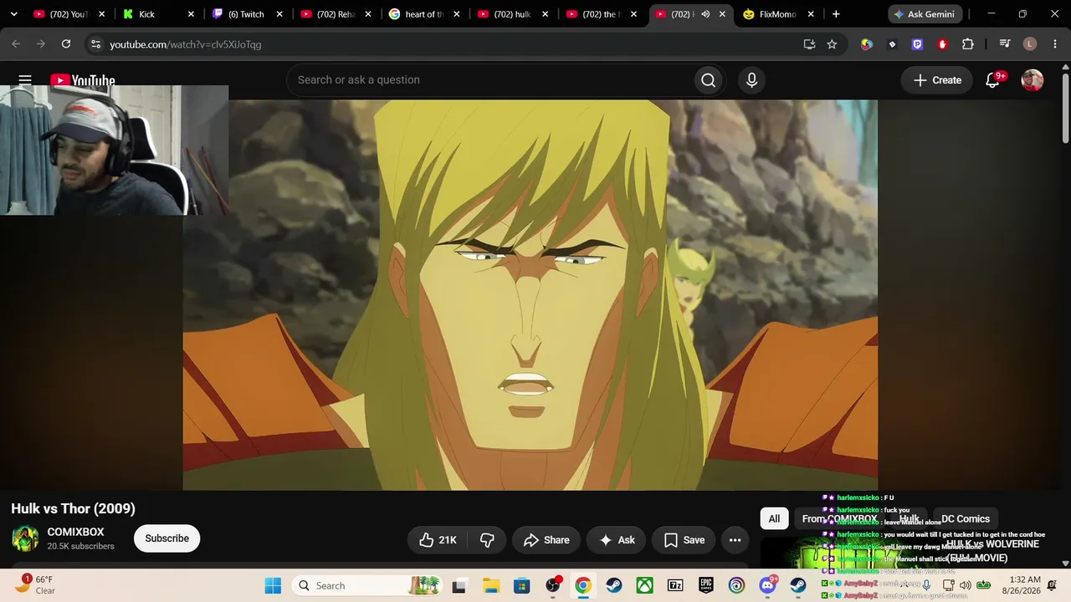Switch to the '(702) hulk' tab
This screenshot has height=602, width=1071.
(514, 14)
